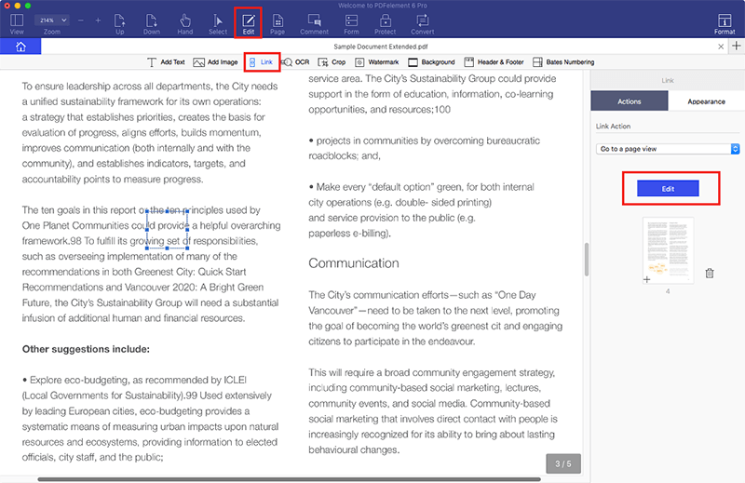Choose the Crop tool
Viewport: 745px width, 483px height.
click(x=332, y=62)
